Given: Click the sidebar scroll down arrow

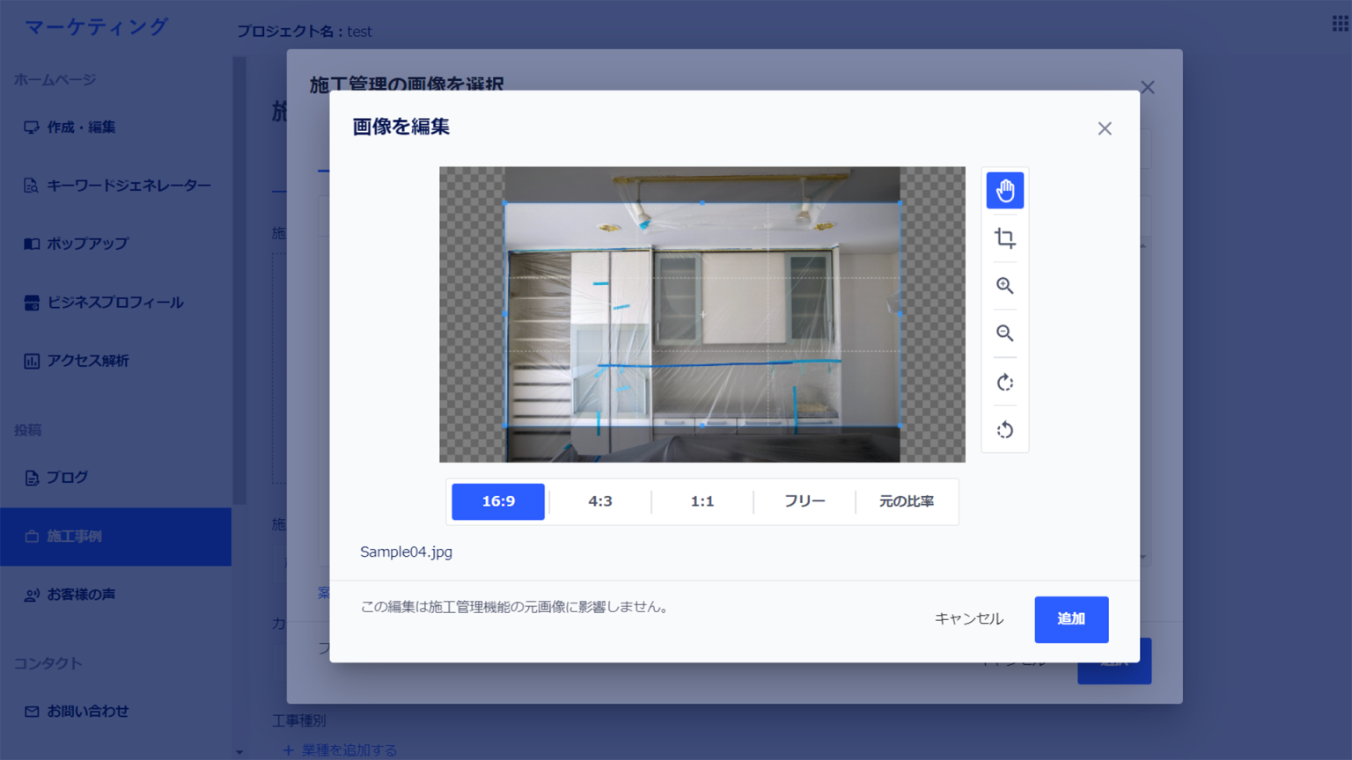Looking at the screenshot, I should click(239, 752).
